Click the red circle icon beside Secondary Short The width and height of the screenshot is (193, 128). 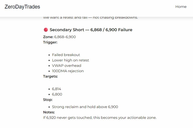pyautogui.click(x=46, y=30)
